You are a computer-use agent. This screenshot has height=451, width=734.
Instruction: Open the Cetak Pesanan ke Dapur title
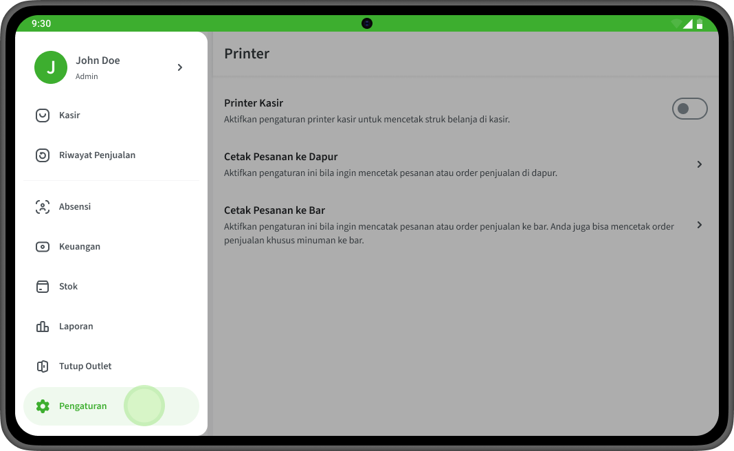pos(280,157)
